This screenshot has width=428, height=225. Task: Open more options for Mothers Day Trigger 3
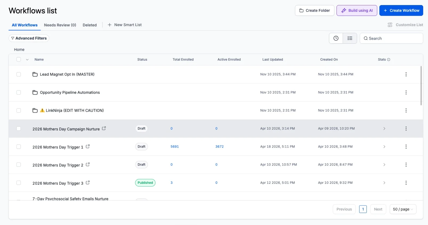[406, 183]
